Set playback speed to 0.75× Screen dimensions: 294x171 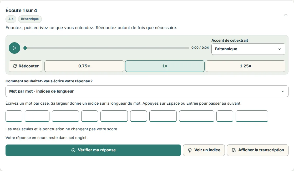tap(84, 66)
